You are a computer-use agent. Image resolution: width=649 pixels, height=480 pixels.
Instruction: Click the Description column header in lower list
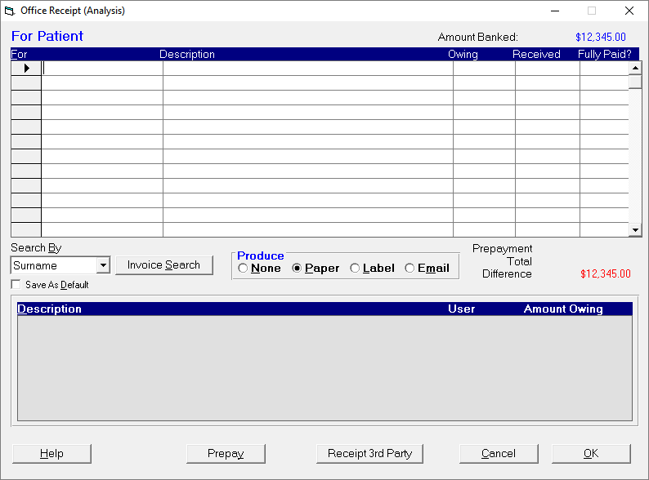[x=49, y=309]
